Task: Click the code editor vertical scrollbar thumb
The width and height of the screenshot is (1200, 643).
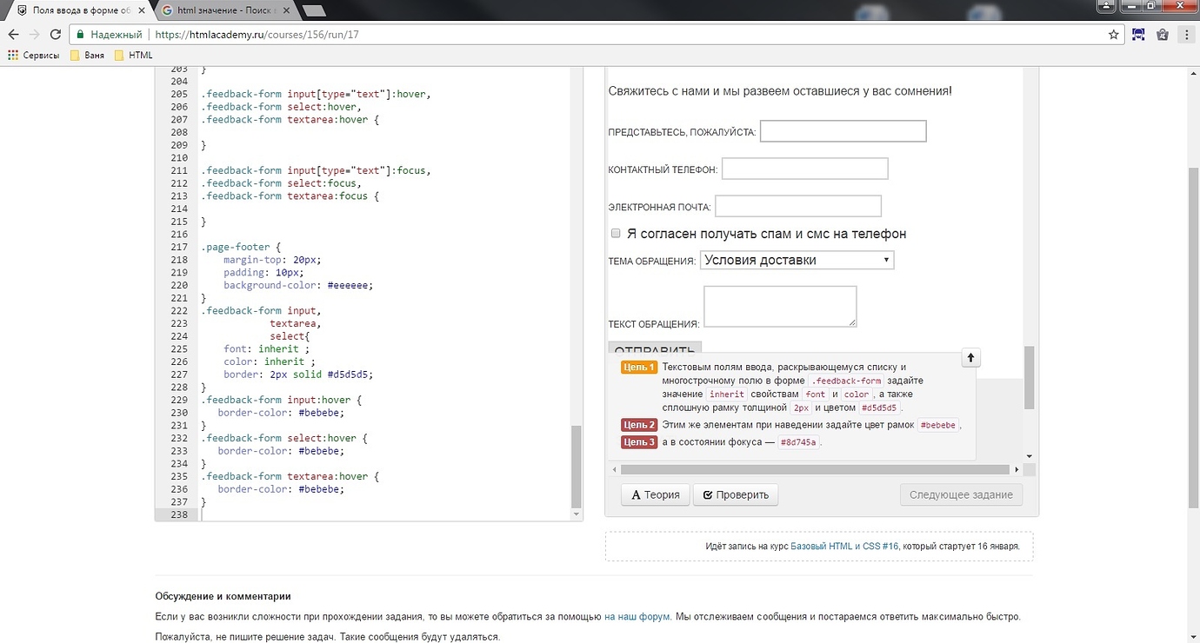Action: pos(576,466)
